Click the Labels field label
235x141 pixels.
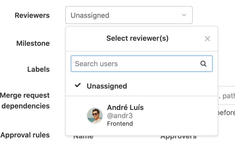click(38, 69)
